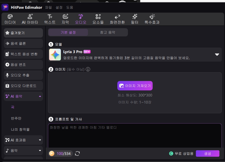This screenshot has width=225, height=162.
Task: Switch to the 기본 설정 tab
Action: pos(68,32)
